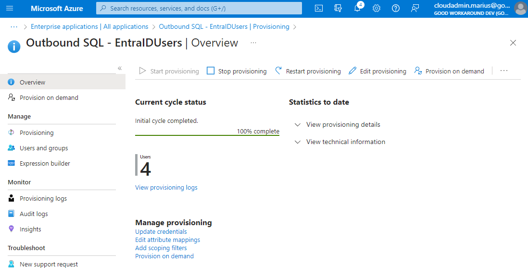
Task: Click the 100% complete progress bar
Action: 207,135
